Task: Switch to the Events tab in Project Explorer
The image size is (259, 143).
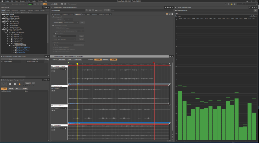Action: [8, 10]
